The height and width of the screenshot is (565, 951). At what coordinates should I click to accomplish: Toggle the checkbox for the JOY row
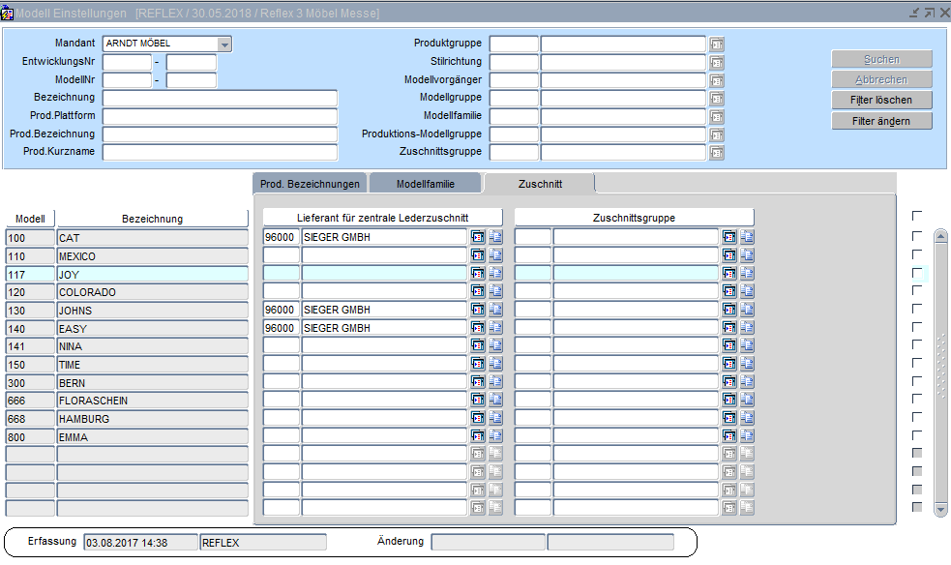(917, 274)
